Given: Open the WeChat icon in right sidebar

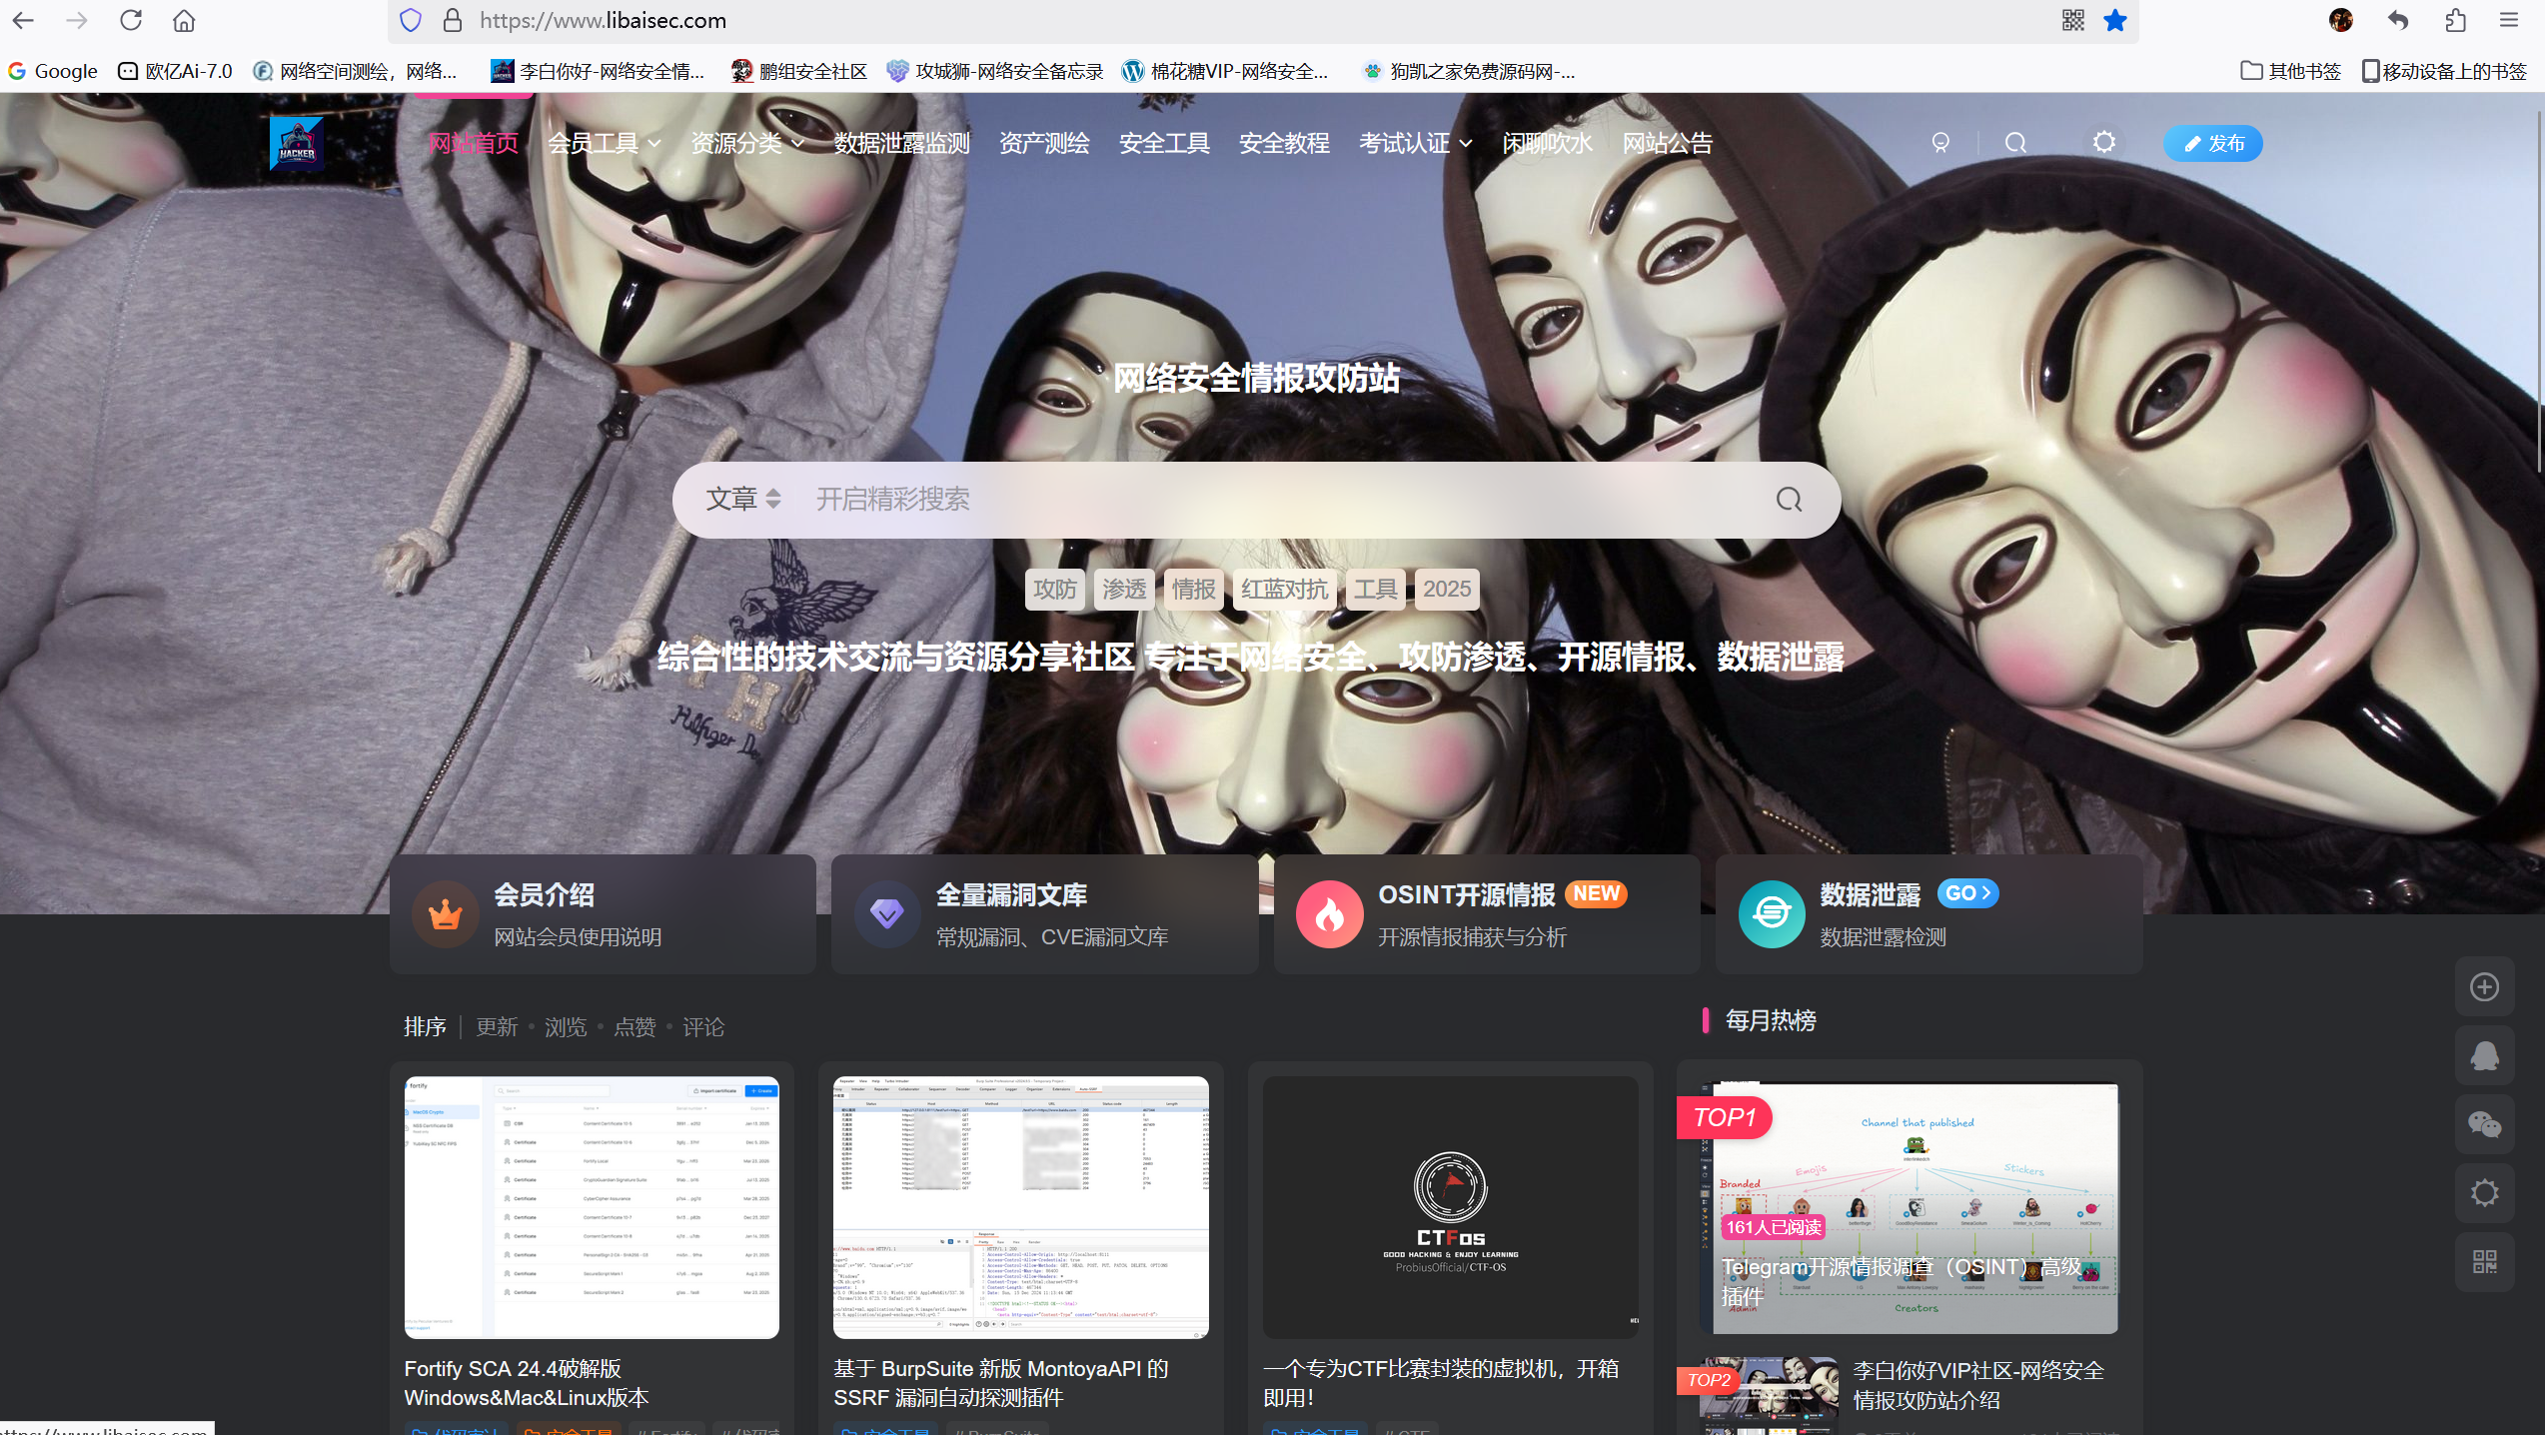Looking at the screenshot, I should click(x=2484, y=1124).
